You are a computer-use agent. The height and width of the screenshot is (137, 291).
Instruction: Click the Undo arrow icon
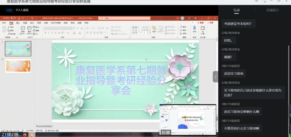[x=23, y=18]
